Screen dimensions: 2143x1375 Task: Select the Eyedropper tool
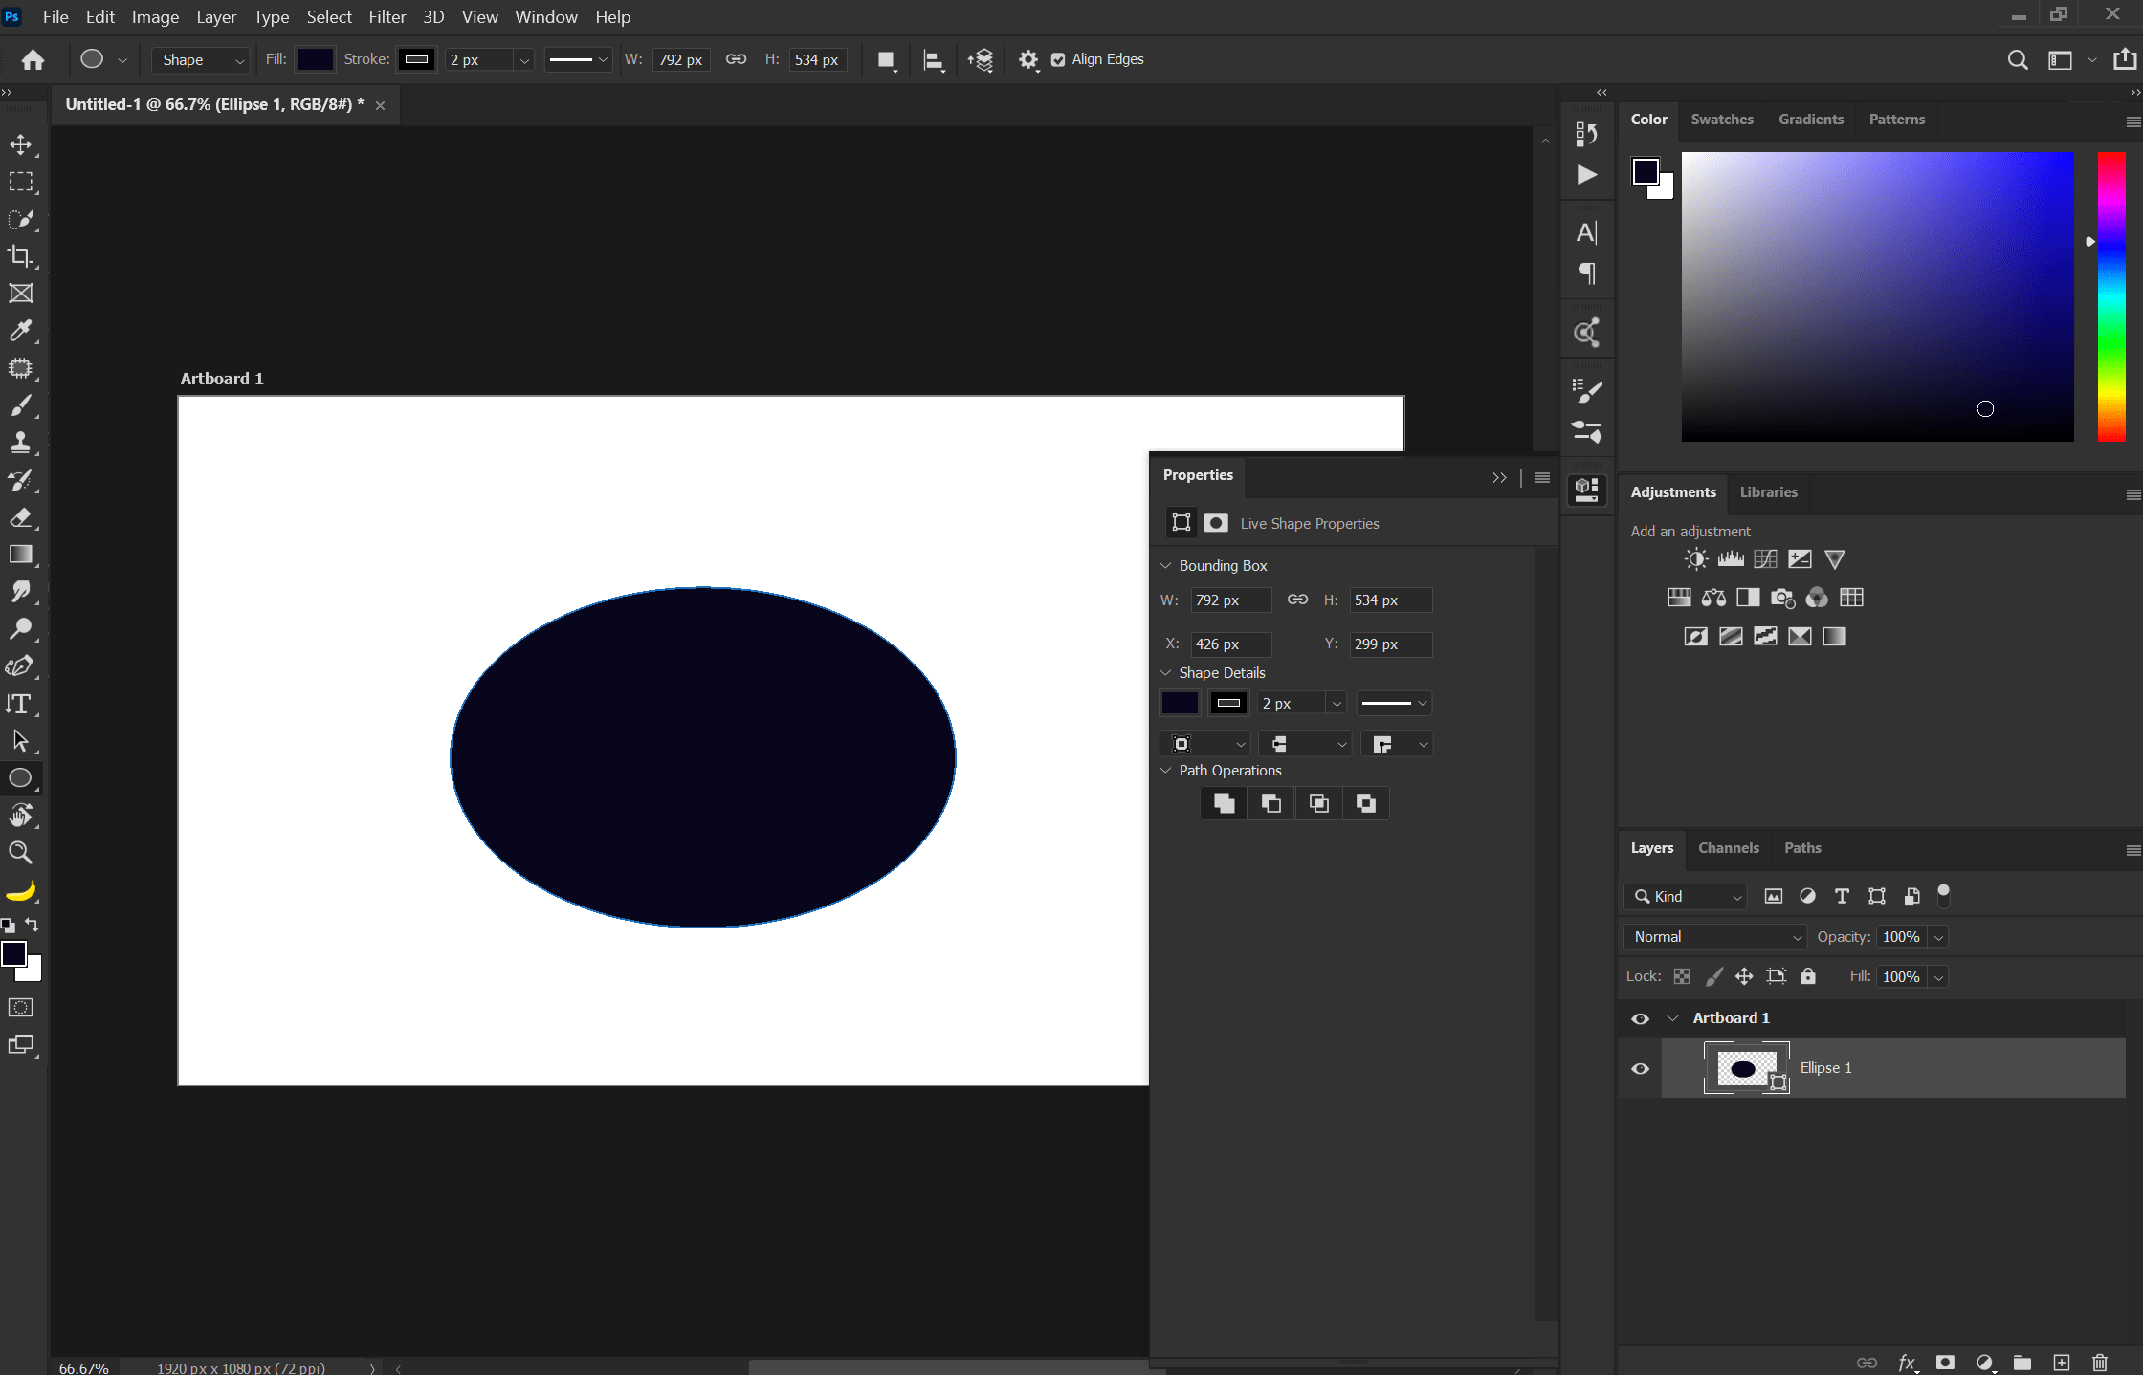(21, 331)
